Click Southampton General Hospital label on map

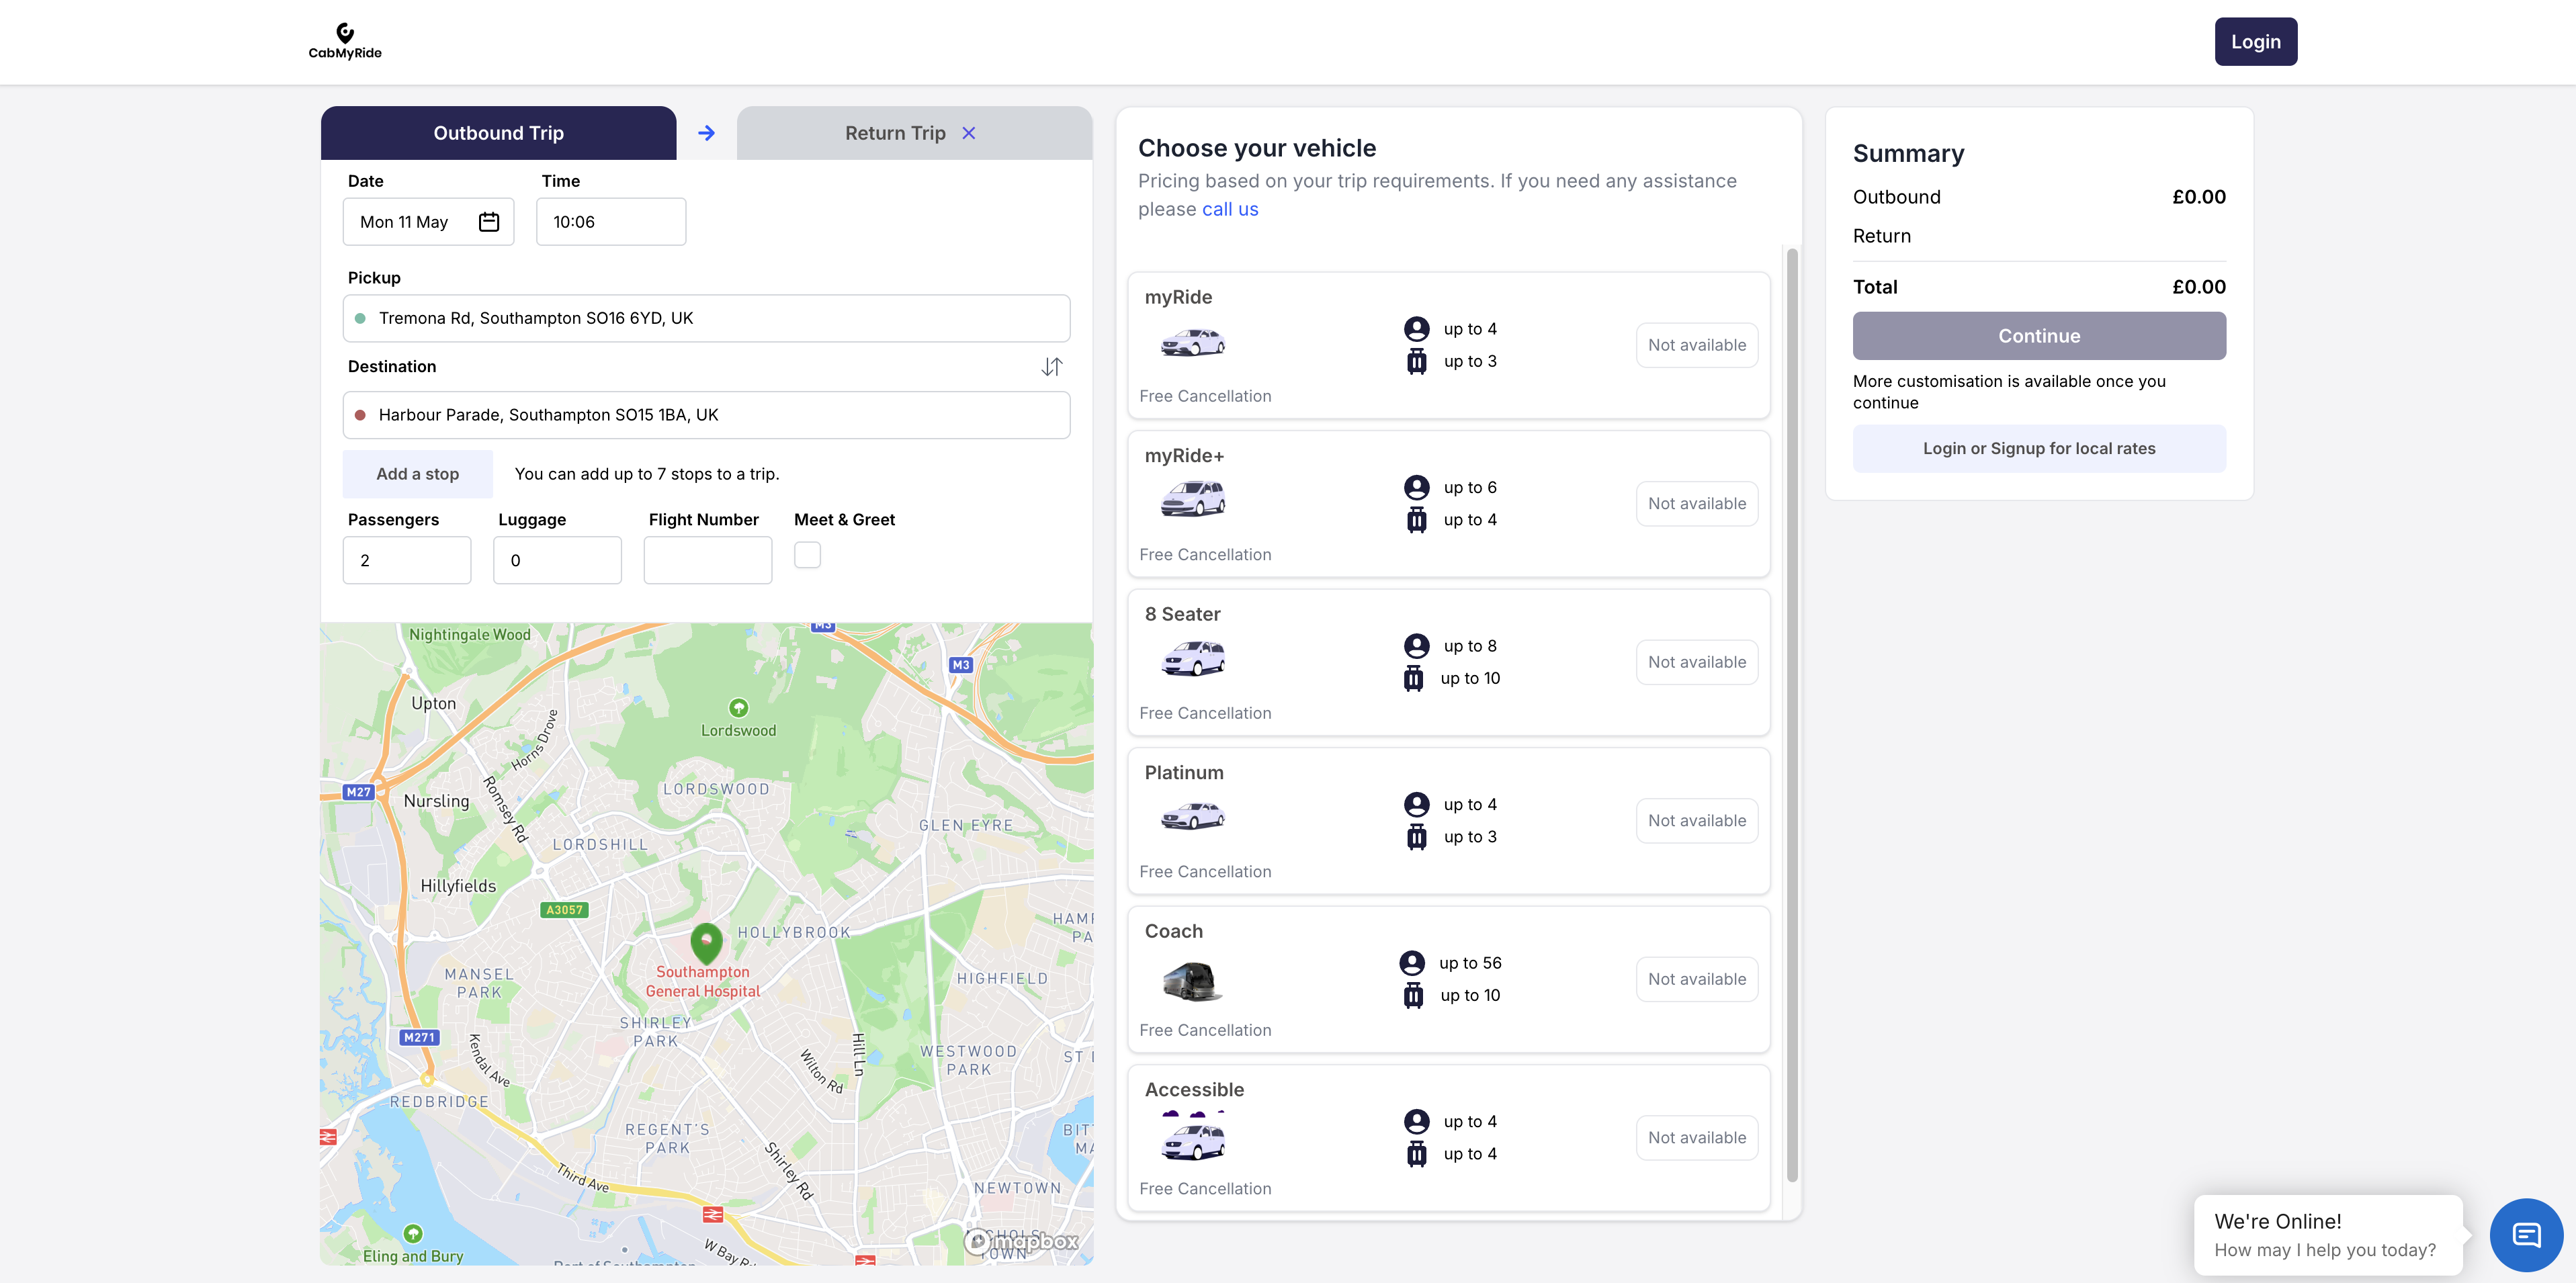coord(703,981)
